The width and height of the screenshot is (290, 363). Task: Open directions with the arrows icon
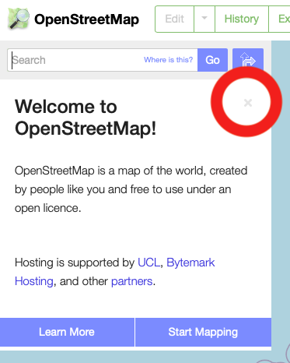[248, 60]
